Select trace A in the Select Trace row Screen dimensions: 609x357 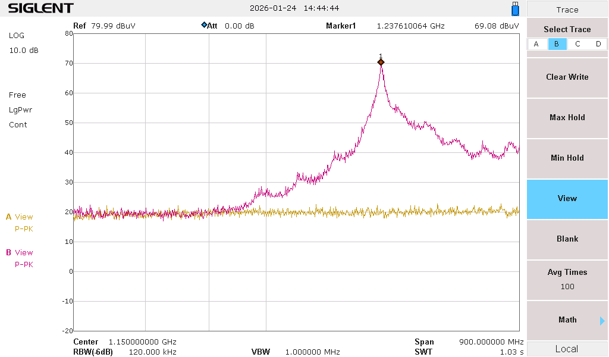(536, 43)
